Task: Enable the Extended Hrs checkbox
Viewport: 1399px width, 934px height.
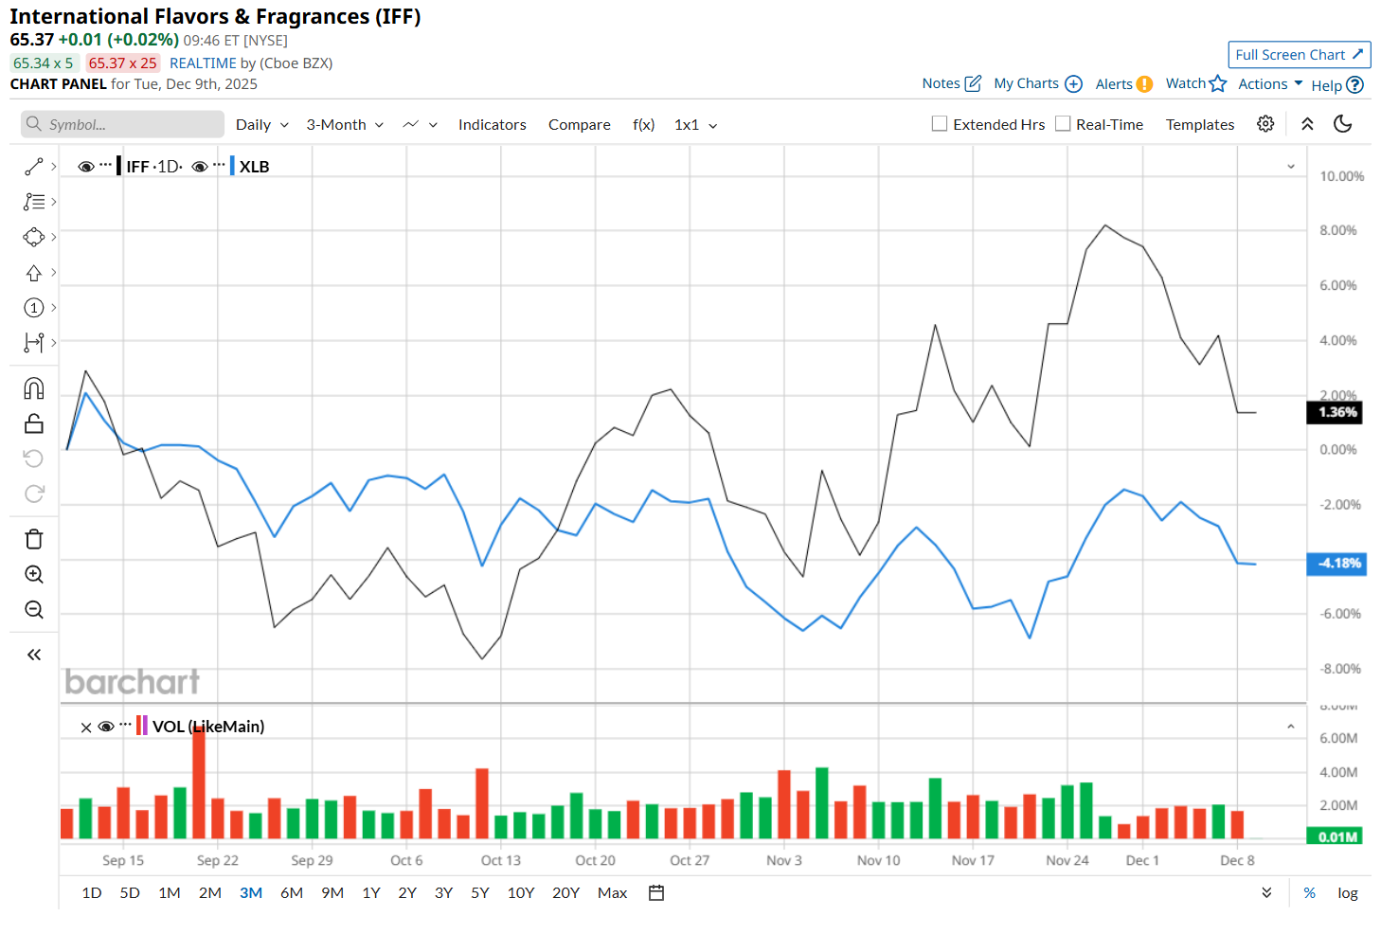Action: coord(940,123)
